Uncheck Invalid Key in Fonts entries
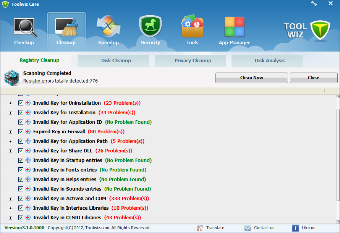This screenshot has width=340, height=233. tap(21, 170)
